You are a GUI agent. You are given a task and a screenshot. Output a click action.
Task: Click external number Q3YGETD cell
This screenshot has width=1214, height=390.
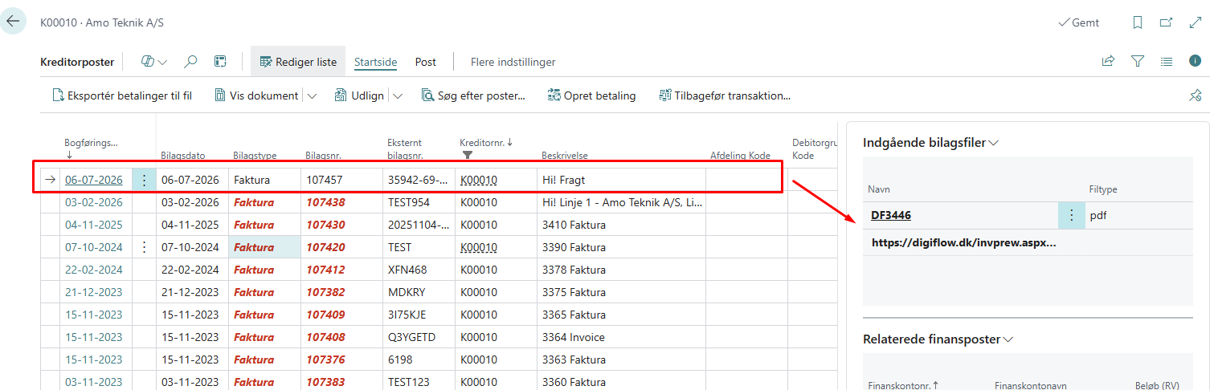[x=419, y=337]
